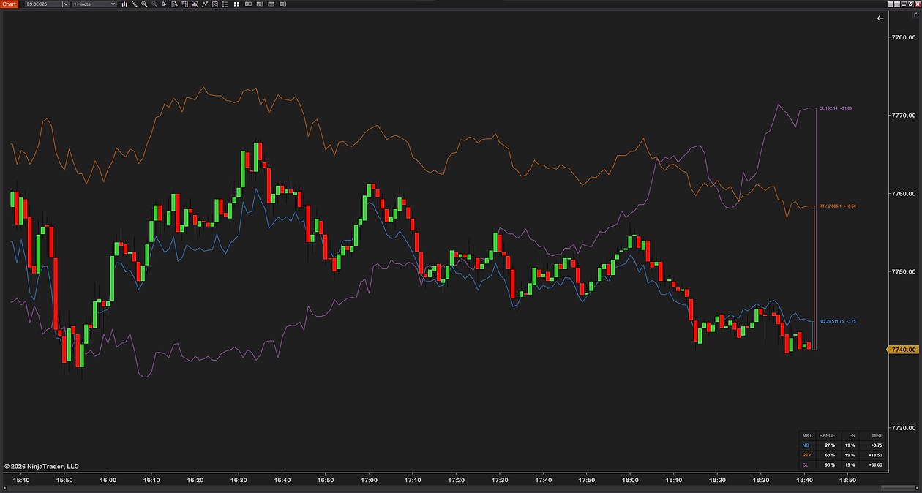The width and height of the screenshot is (922, 493).
Task: Click the horizontal rows layout icon
Action: pyautogui.click(x=271, y=4)
